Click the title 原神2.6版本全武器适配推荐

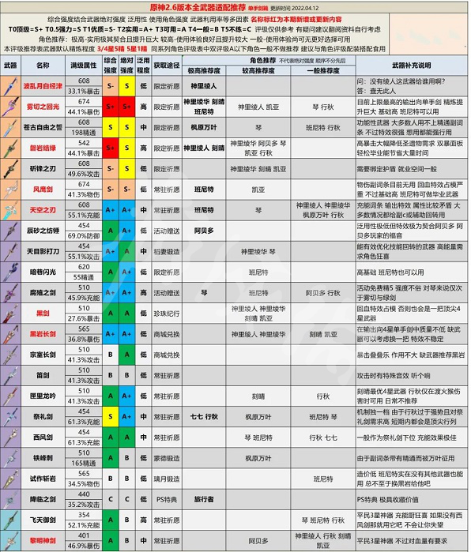198,7
